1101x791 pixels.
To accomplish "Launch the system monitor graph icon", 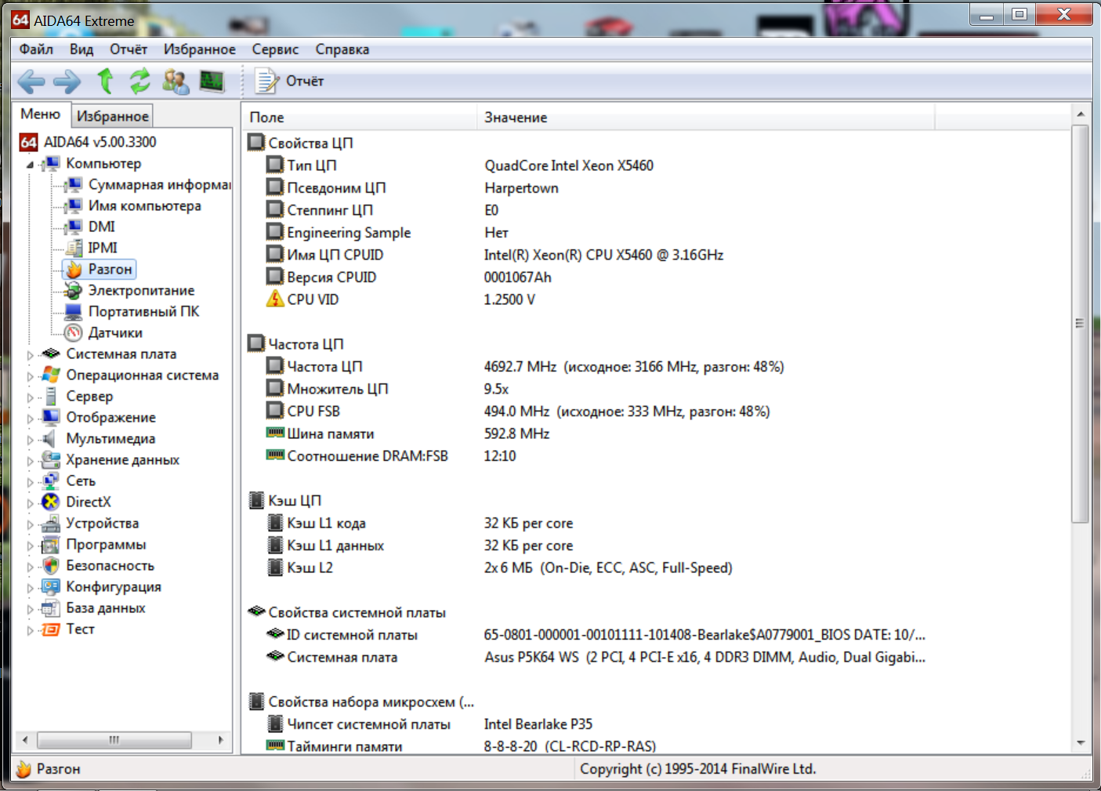I will pyautogui.click(x=212, y=81).
